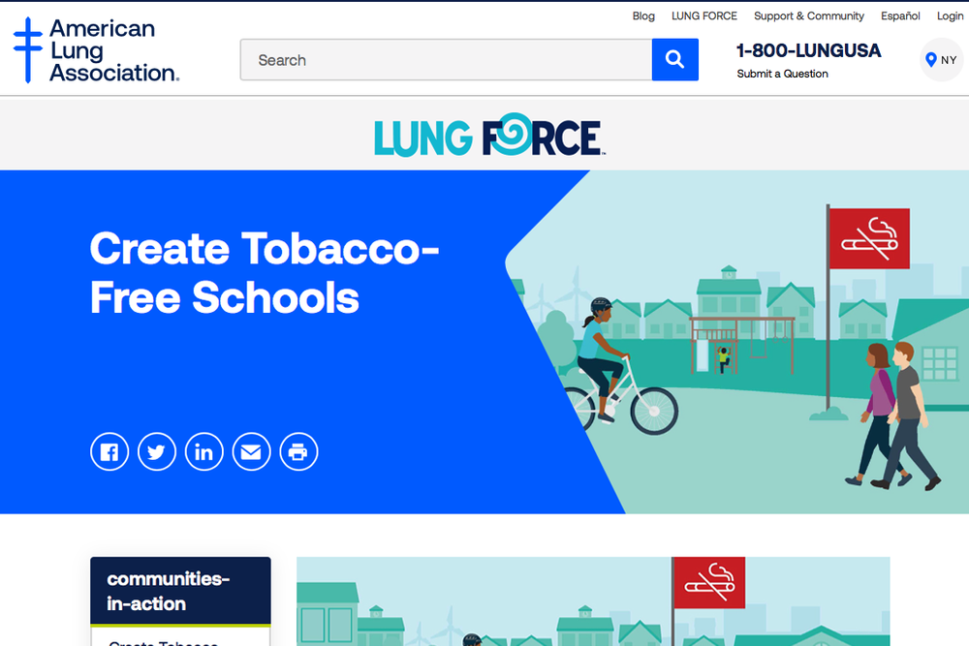Click the 1-800-LUNGUSA phone number
This screenshot has height=646, width=969.
pos(808,50)
